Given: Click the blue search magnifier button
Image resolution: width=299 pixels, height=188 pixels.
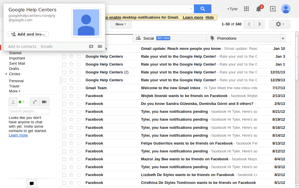Looking at the screenshot, I should coord(203,9).
